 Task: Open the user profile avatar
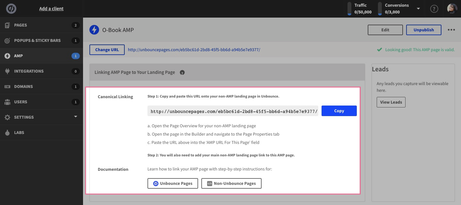click(x=452, y=9)
